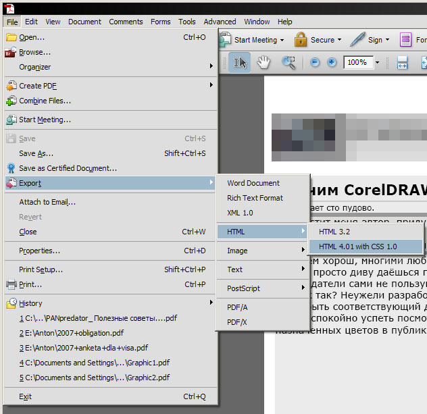Open the Forms menu
The height and width of the screenshot is (414, 427).
pos(160,22)
